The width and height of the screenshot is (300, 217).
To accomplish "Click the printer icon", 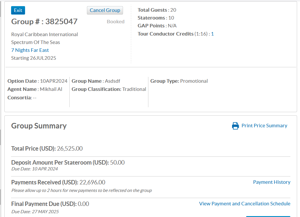I will 235,126.
